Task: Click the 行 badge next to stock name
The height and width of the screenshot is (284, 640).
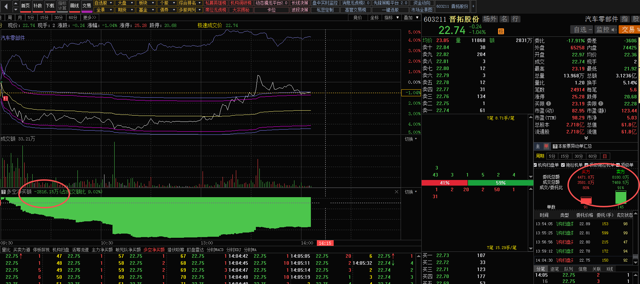Action: [515, 19]
